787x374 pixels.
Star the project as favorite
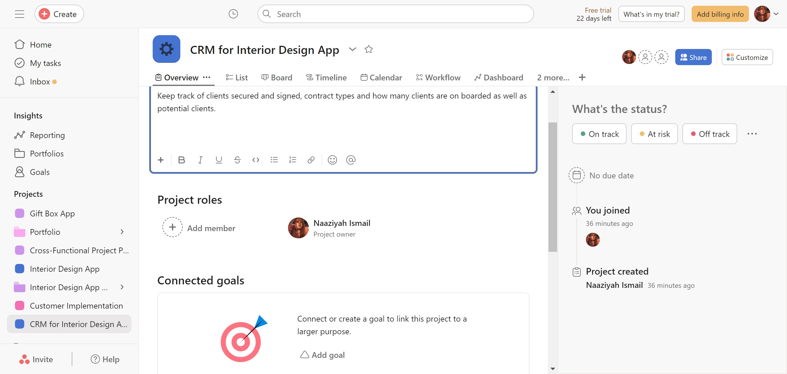[368, 49]
